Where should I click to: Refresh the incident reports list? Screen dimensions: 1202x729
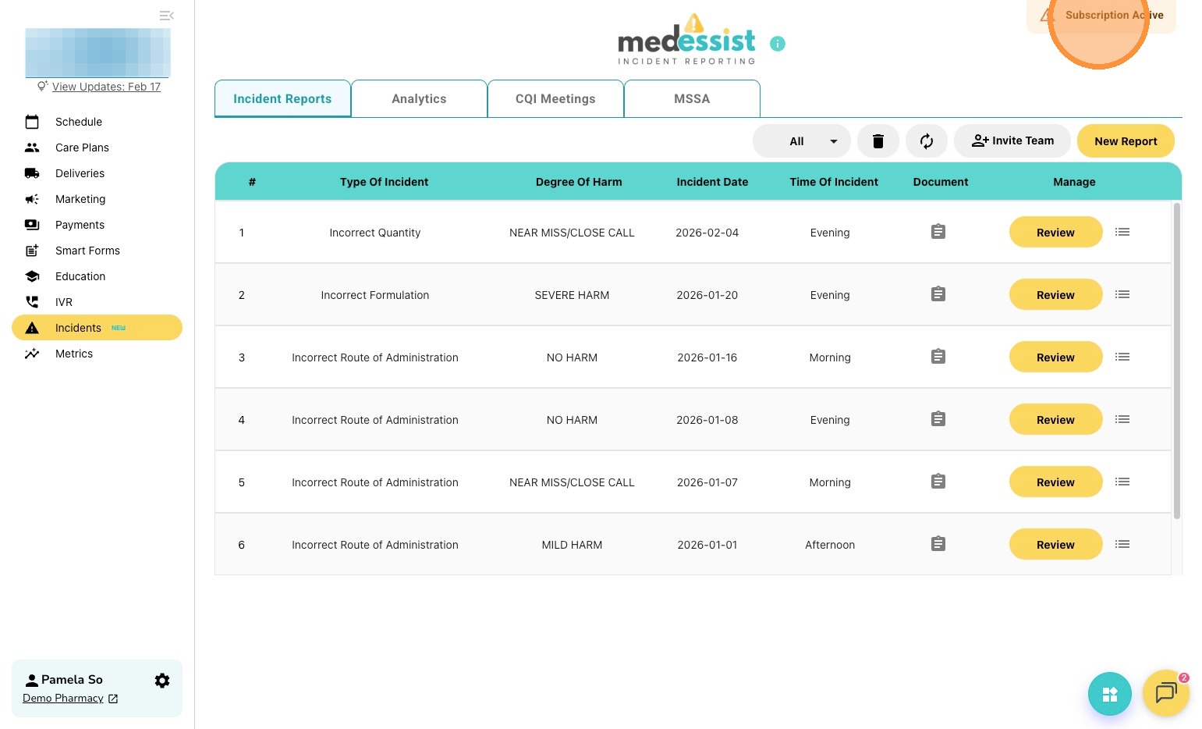tap(926, 141)
